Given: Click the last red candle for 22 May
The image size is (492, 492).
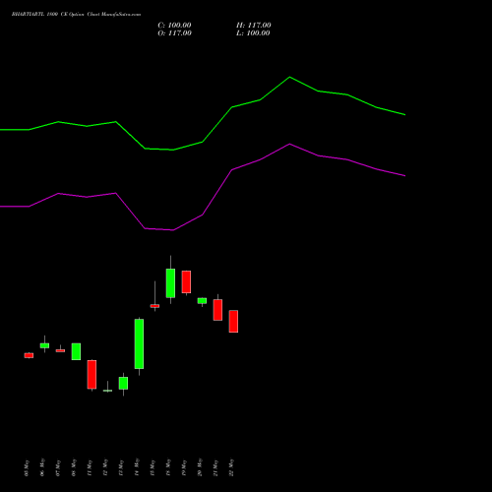Looking at the screenshot, I should (x=233, y=321).
